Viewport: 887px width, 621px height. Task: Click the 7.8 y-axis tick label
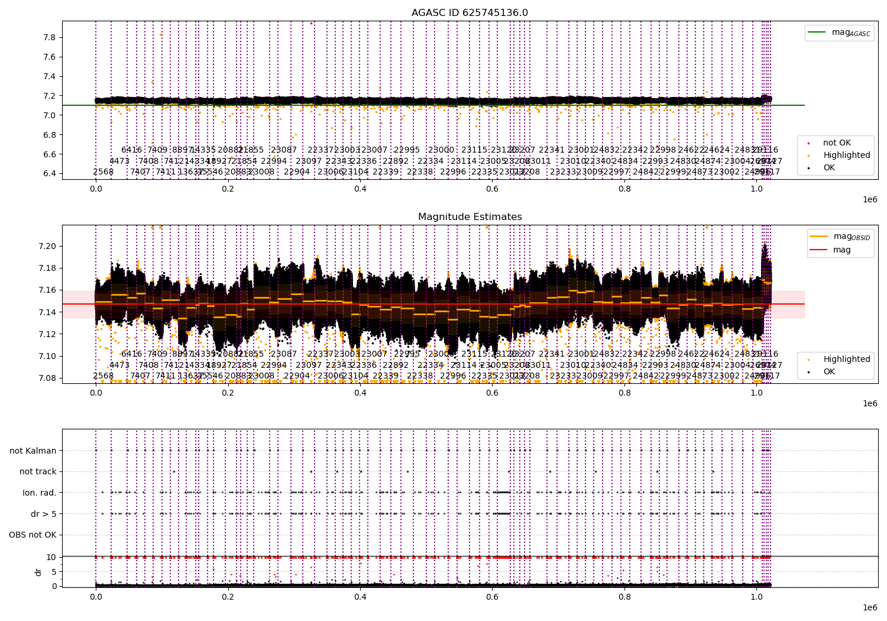[50, 37]
